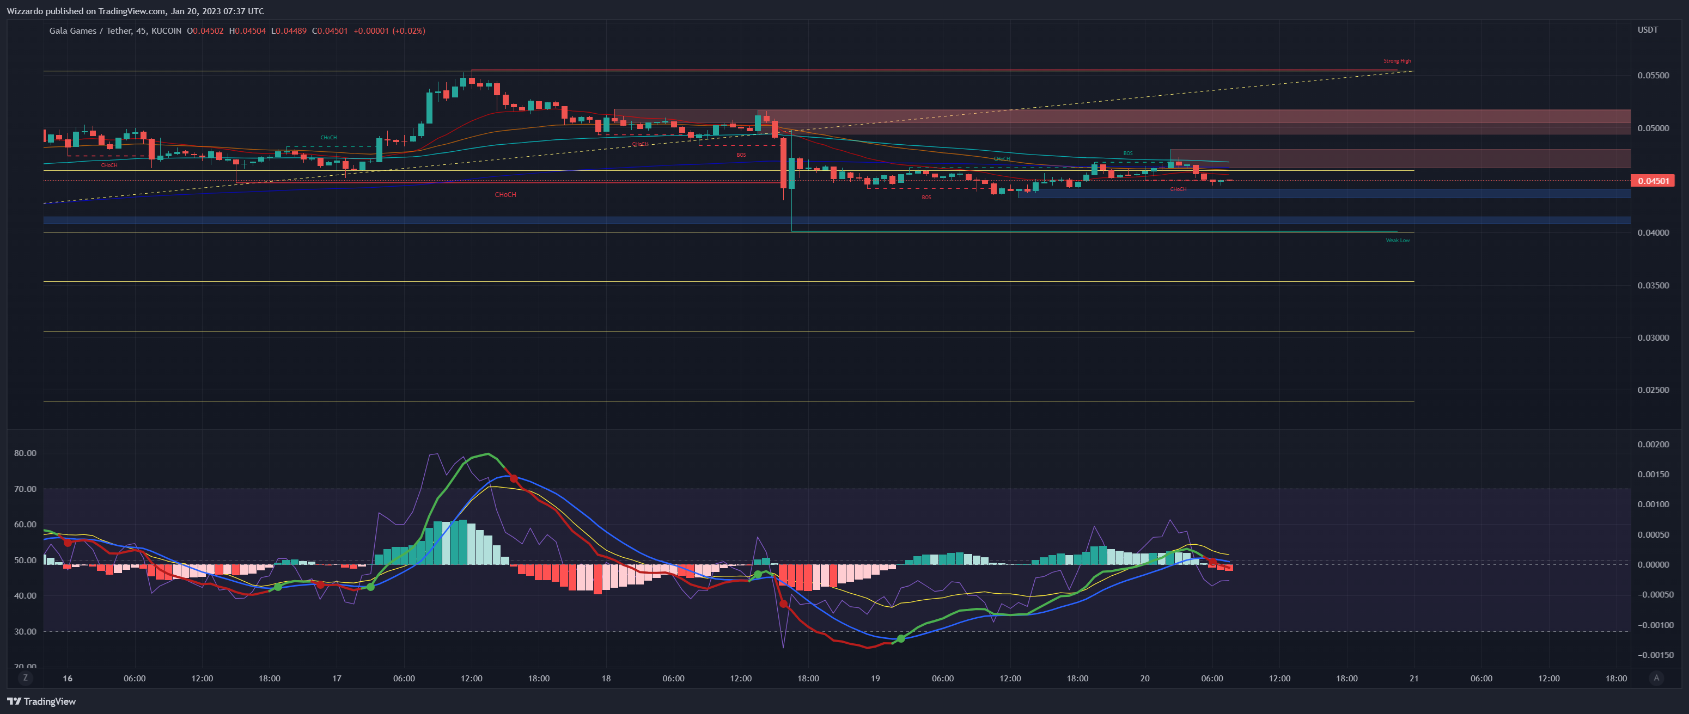Select the Gala Games / Tether symbol title

(90, 31)
